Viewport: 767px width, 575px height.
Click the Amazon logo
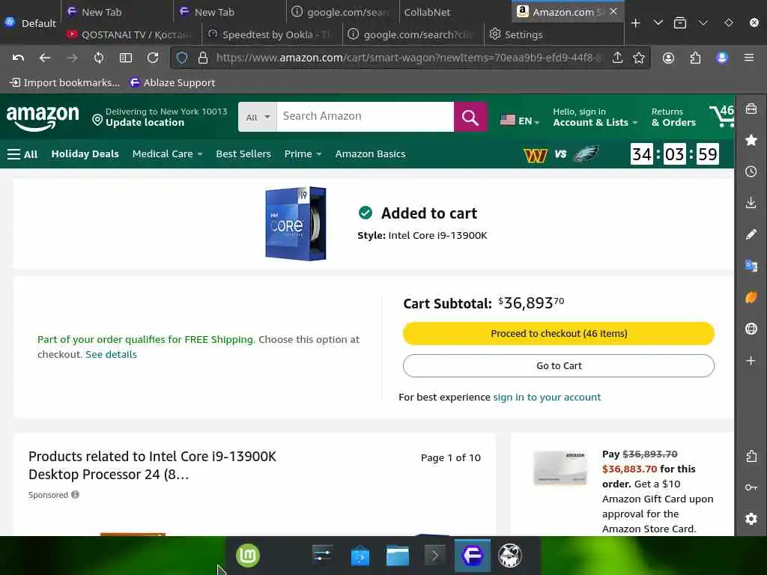click(43, 118)
